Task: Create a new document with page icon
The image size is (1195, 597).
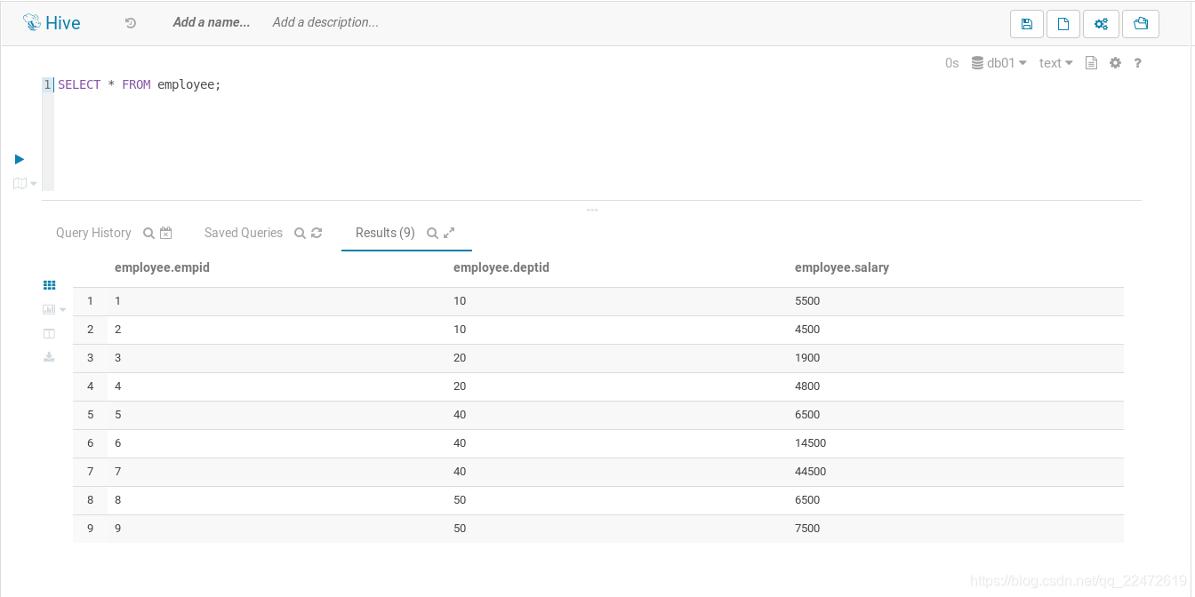Action: coord(1063,24)
